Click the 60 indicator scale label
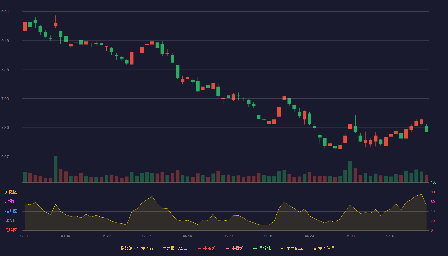The image size is (448, 256). [x=433, y=202]
